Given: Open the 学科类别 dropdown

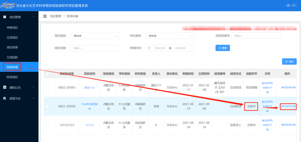Looking at the screenshot, I should point(170,36).
